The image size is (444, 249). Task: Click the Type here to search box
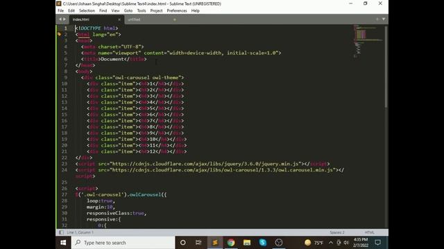123,243
